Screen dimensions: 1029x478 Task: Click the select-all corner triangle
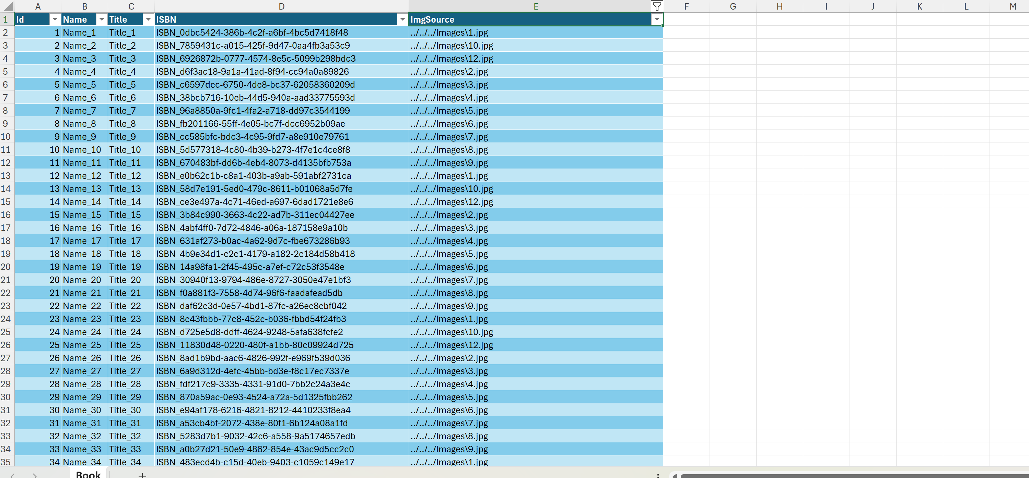coord(8,7)
